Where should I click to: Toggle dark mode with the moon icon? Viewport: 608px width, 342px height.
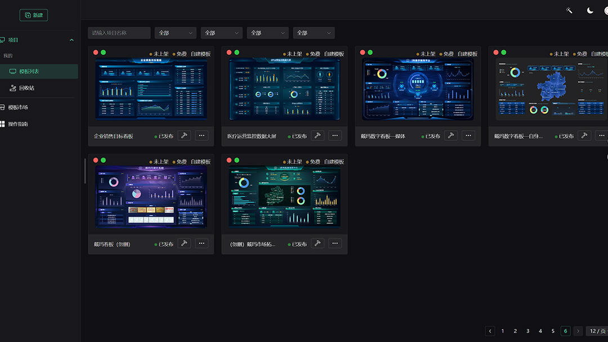[x=590, y=11]
